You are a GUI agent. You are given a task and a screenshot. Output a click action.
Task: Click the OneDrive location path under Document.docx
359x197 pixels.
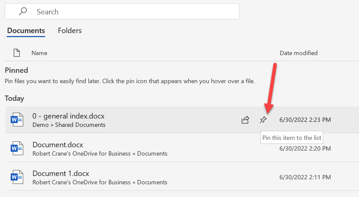[100, 154]
